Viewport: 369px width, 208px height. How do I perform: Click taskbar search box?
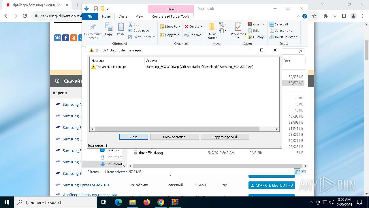coord(55,202)
